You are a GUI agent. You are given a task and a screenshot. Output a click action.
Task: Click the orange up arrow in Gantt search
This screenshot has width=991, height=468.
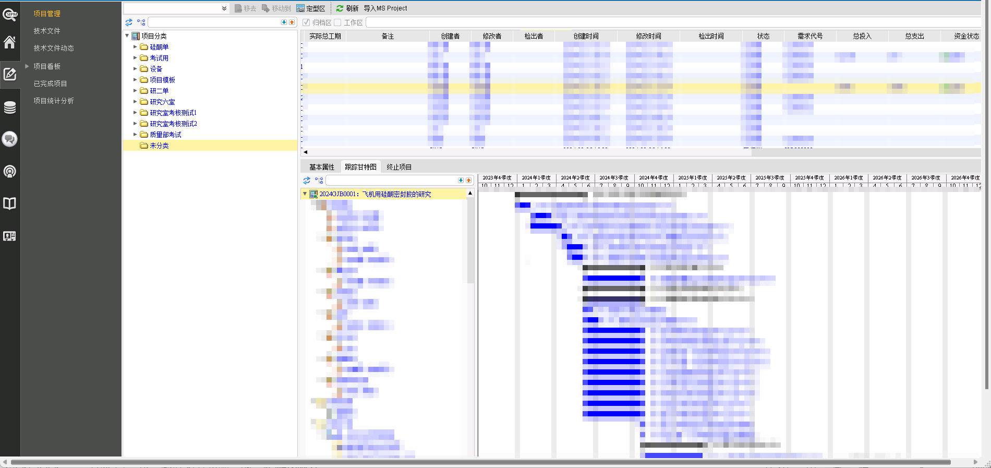(468, 181)
